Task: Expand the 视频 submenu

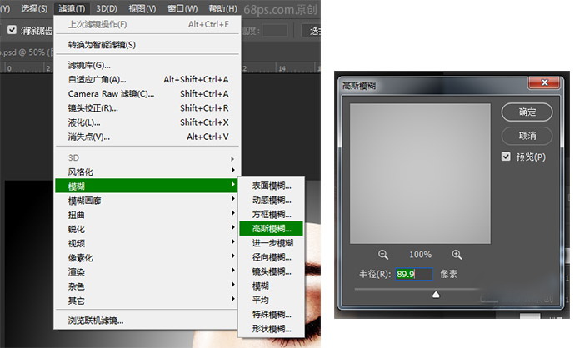Action: [x=147, y=243]
